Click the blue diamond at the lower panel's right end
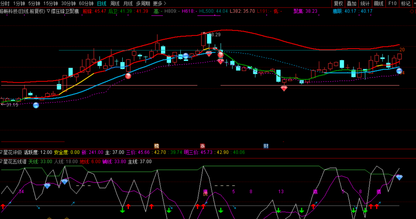 (399, 177)
